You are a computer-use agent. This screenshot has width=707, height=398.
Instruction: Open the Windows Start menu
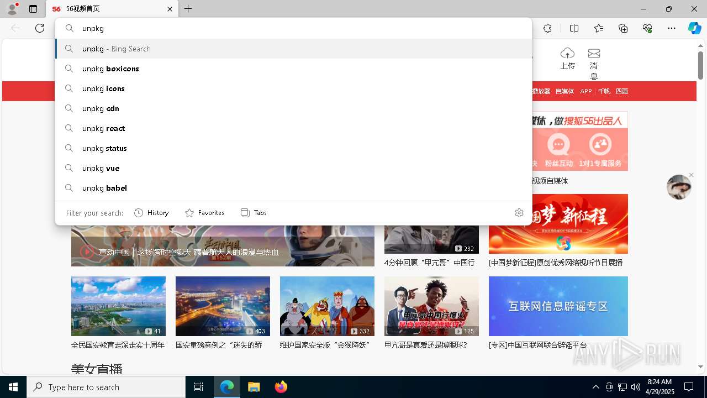click(13, 387)
